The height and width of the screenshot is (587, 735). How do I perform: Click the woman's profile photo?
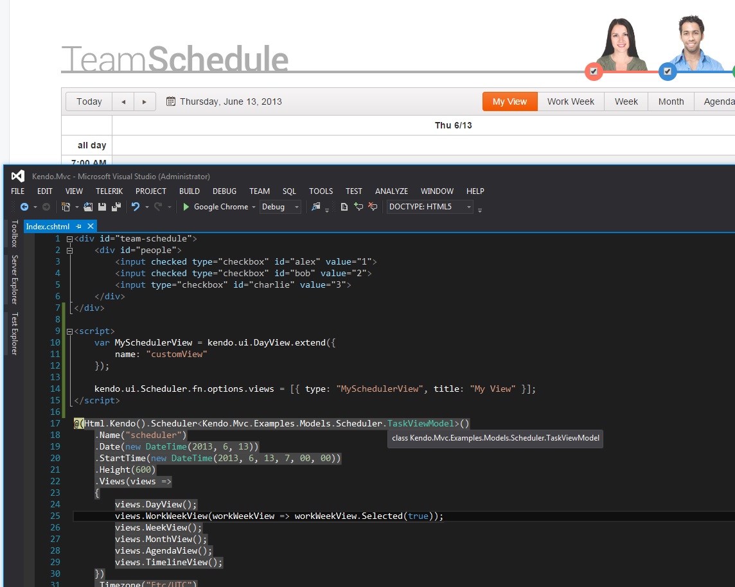pyautogui.click(x=621, y=44)
